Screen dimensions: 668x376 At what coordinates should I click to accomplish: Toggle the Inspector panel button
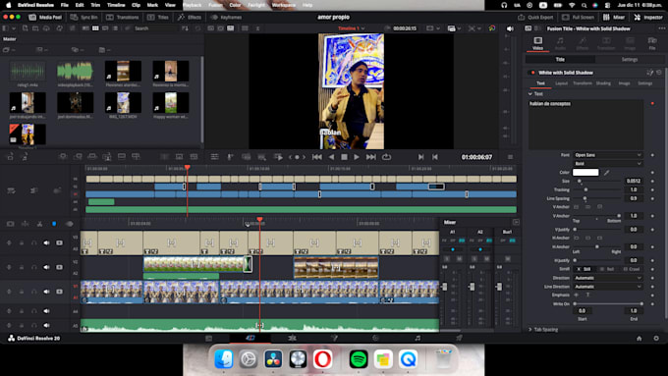click(648, 18)
